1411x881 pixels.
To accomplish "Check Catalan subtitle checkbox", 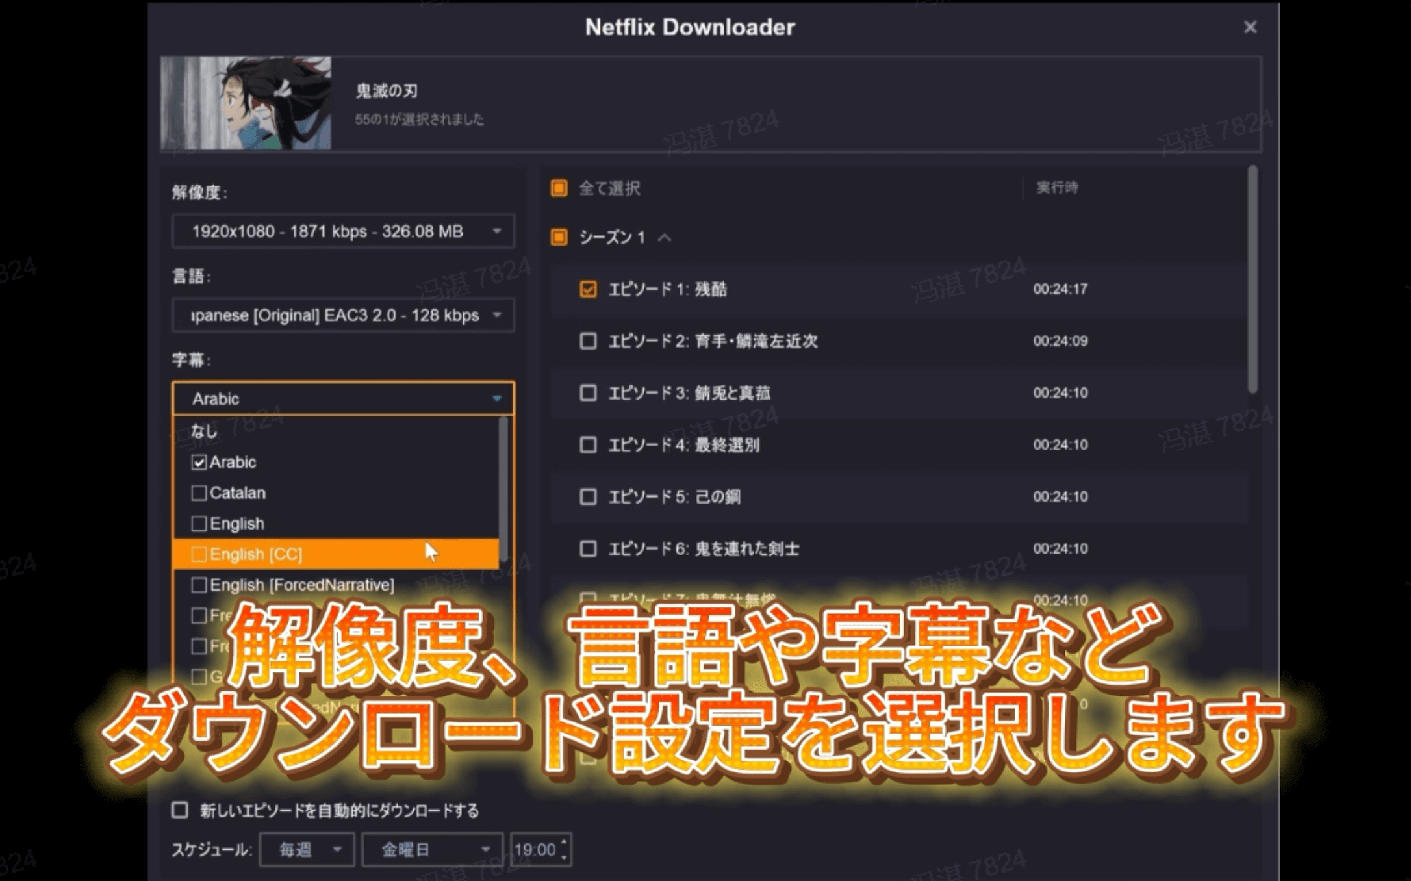I will click(x=199, y=493).
